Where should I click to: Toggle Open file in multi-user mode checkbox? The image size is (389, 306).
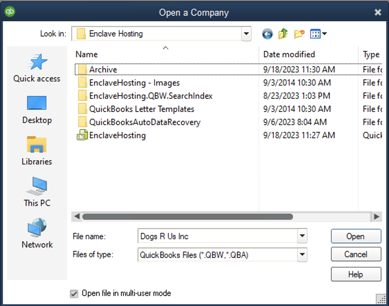pyautogui.click(x=74, y=294)
